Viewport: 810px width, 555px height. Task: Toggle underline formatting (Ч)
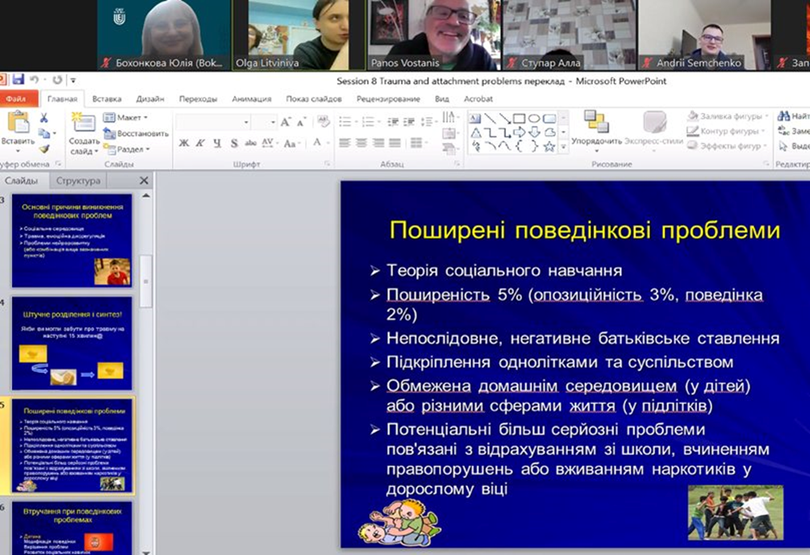pyautogui.click(x=216, y=144)
